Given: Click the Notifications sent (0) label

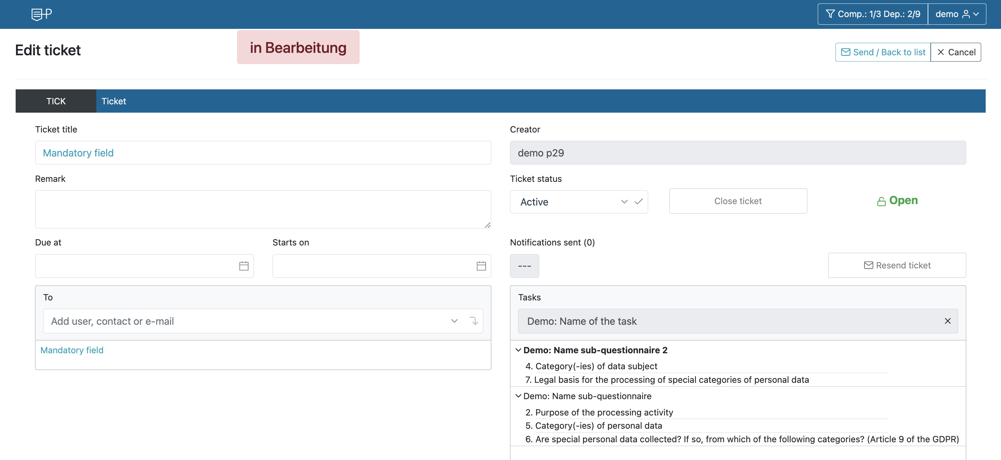Looking at the screenshot, I should pyautogui.click(x=552, y=242).
